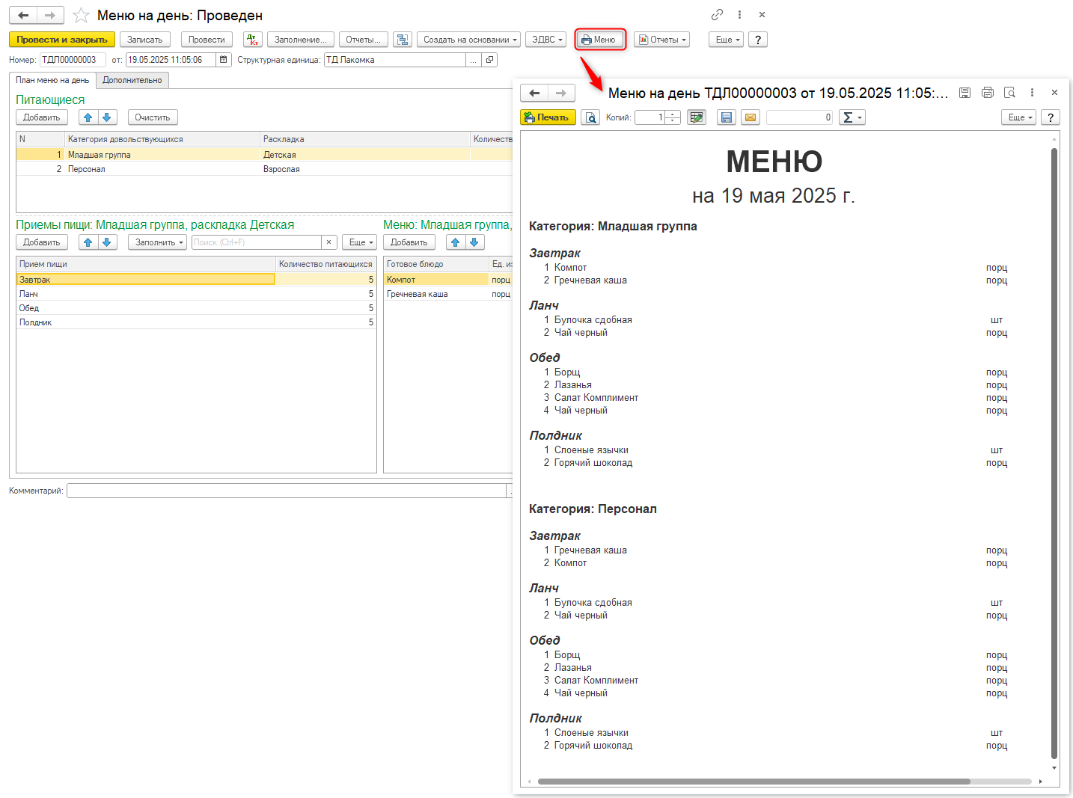Open Заполнить dropdown in Приемы пищи
Screen dimensions: 1073x798
tap(159, 242)
